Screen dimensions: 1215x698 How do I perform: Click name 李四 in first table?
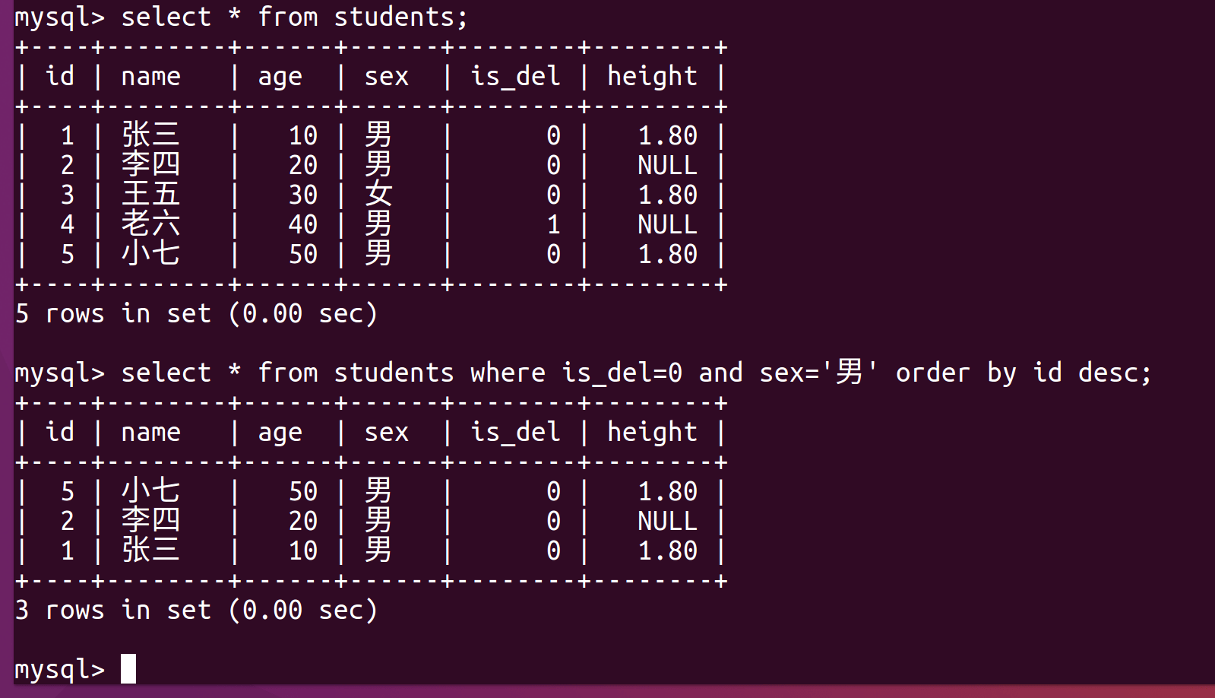point(151,165)
